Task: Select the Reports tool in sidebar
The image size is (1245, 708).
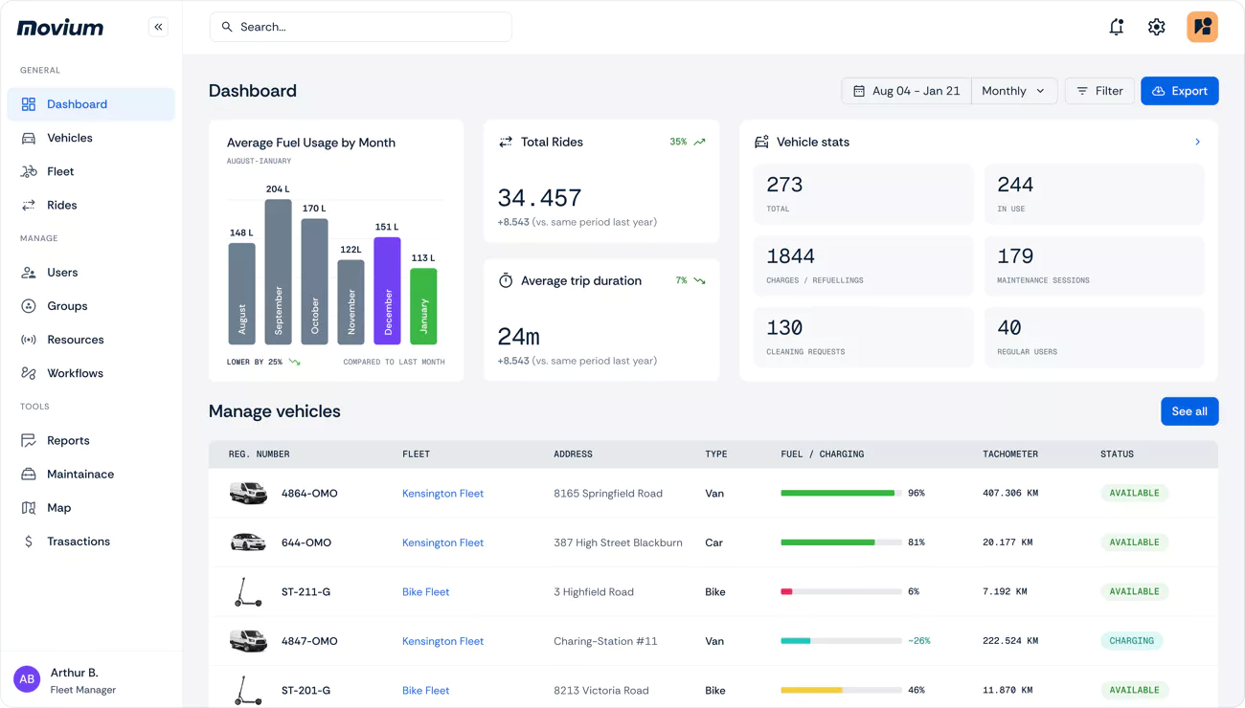Action: coord(67,440)
